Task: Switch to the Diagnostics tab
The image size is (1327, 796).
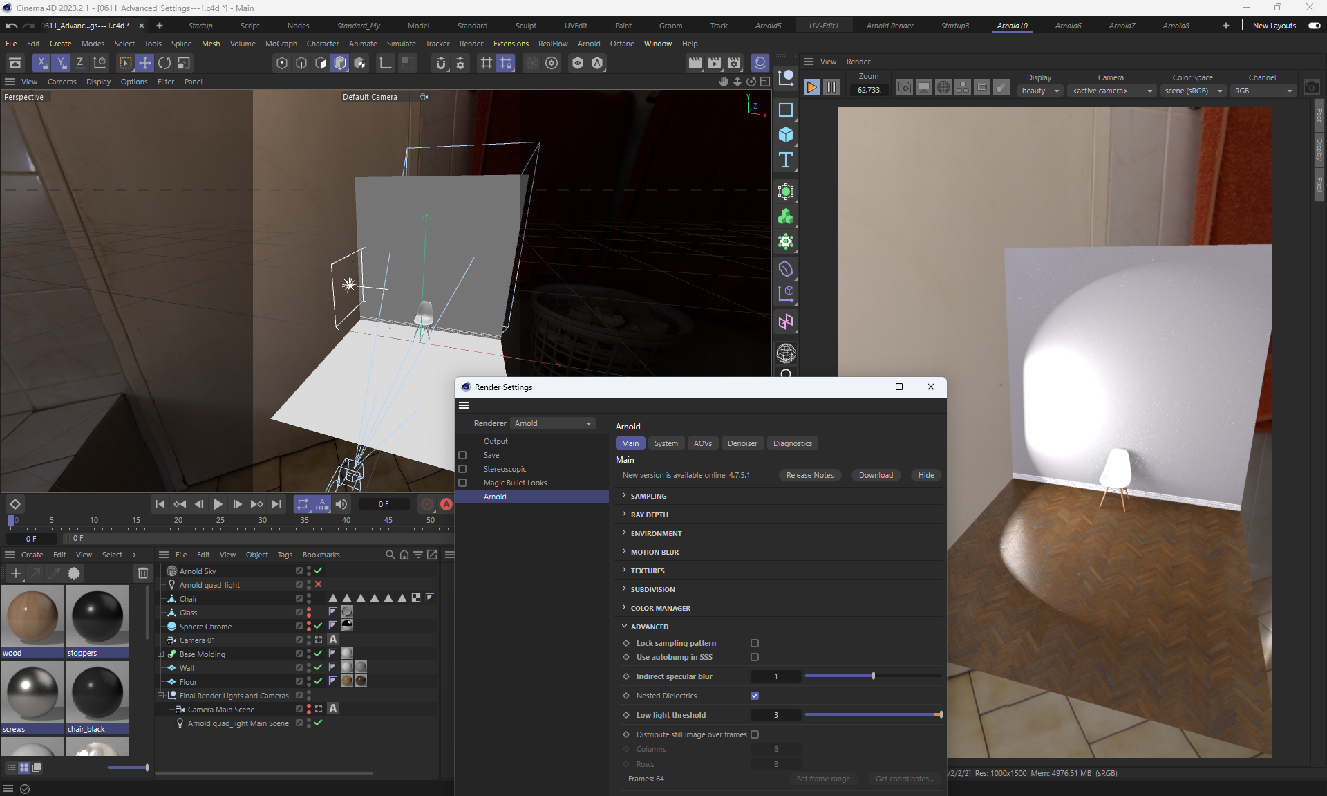Action: pyautogui.click(x=792, y=443)
